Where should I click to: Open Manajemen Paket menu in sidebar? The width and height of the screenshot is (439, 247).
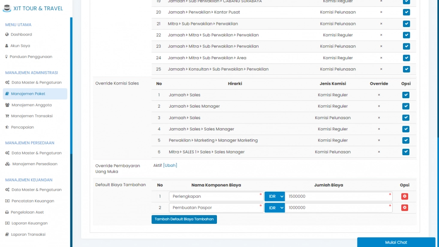click(x=28, y=93)
